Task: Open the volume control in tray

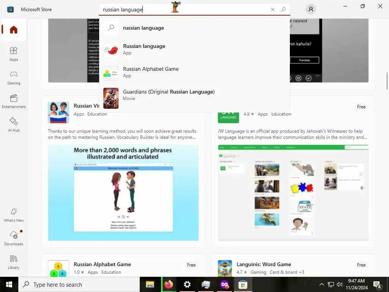Action: click(x=339, y=284)
